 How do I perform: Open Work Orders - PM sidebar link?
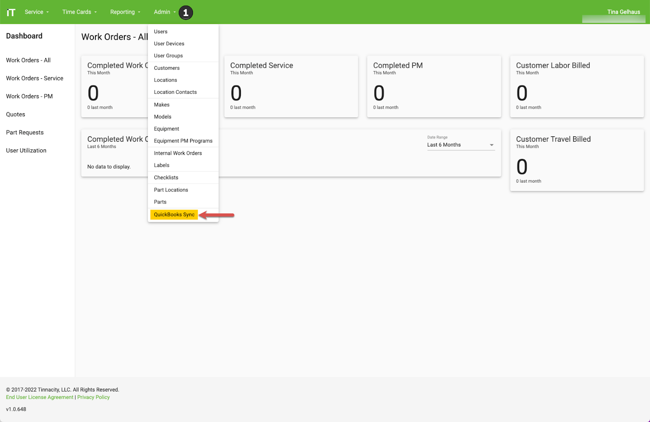tap(29, 96)
